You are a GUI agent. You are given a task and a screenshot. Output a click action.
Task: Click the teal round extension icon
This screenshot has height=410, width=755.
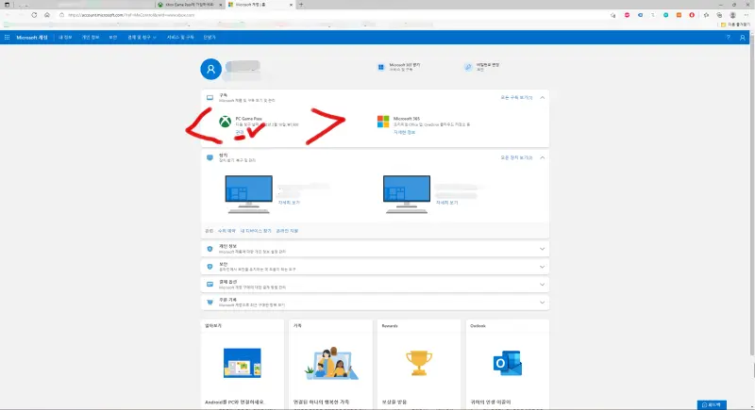coord(665,15)
